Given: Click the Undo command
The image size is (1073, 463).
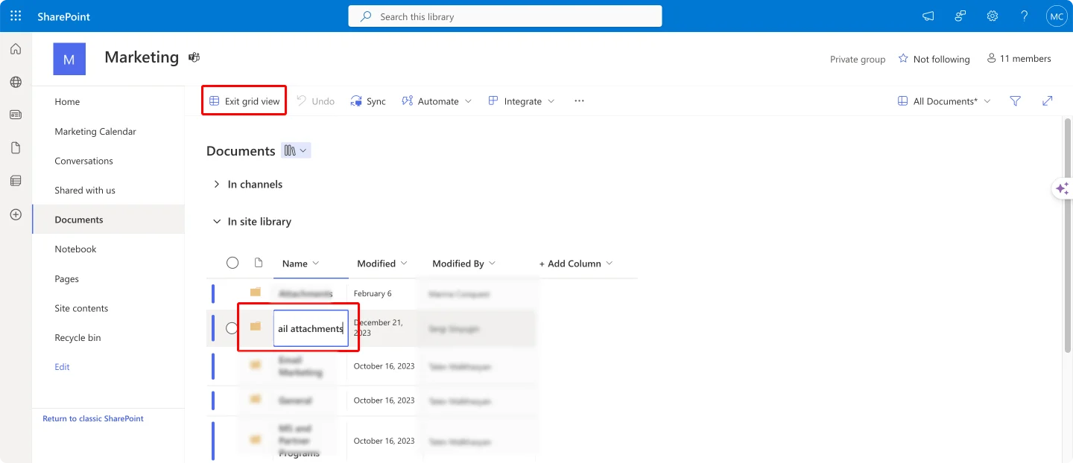Looking at the screenshot, I should (x=315, y=101).
